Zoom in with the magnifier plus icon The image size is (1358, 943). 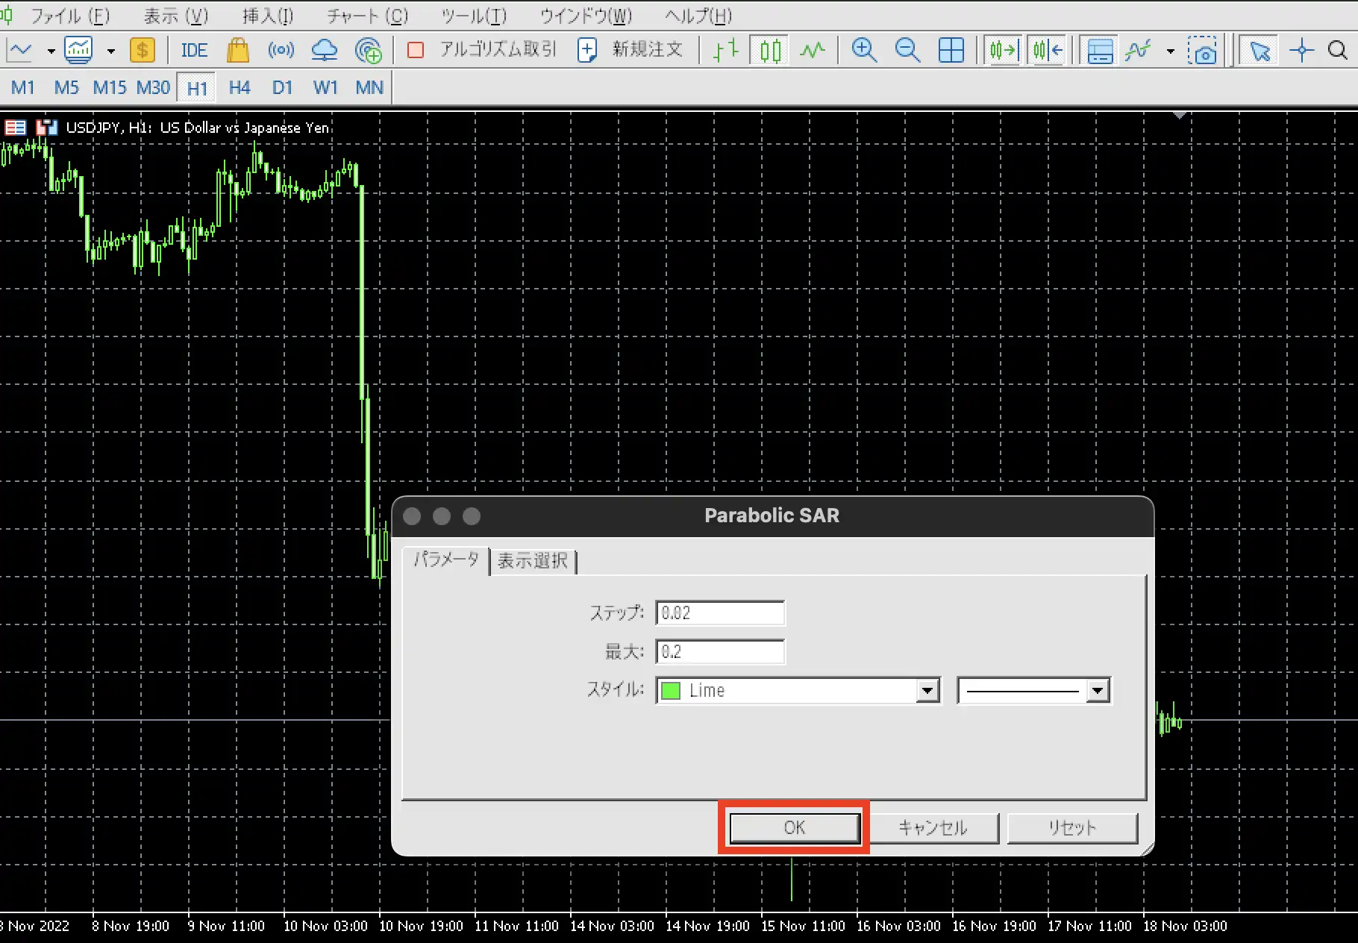point(864,50)
